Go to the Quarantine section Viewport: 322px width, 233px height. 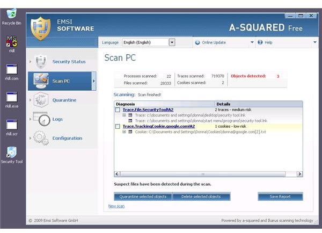tap(64, 100)
